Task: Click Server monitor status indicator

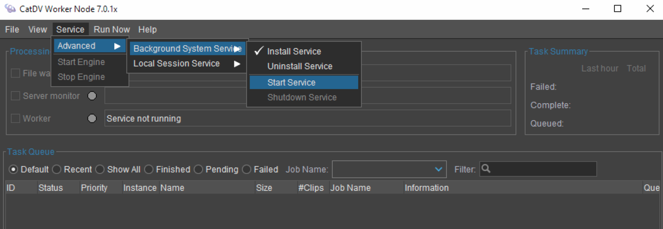Action: [x=93, y=96]
